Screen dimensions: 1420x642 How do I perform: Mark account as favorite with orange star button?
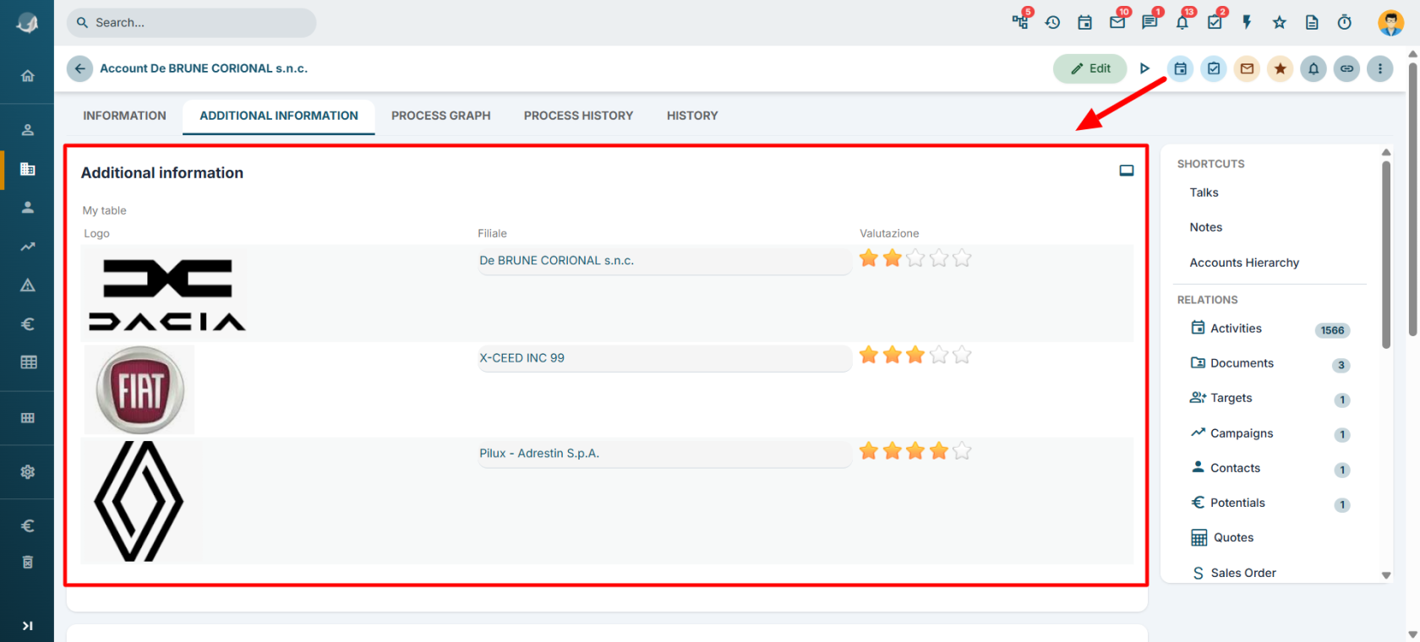coord(1281,68)
